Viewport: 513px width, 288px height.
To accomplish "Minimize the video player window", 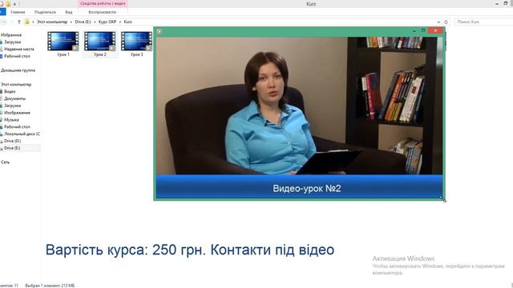I will tap(414, 30).
